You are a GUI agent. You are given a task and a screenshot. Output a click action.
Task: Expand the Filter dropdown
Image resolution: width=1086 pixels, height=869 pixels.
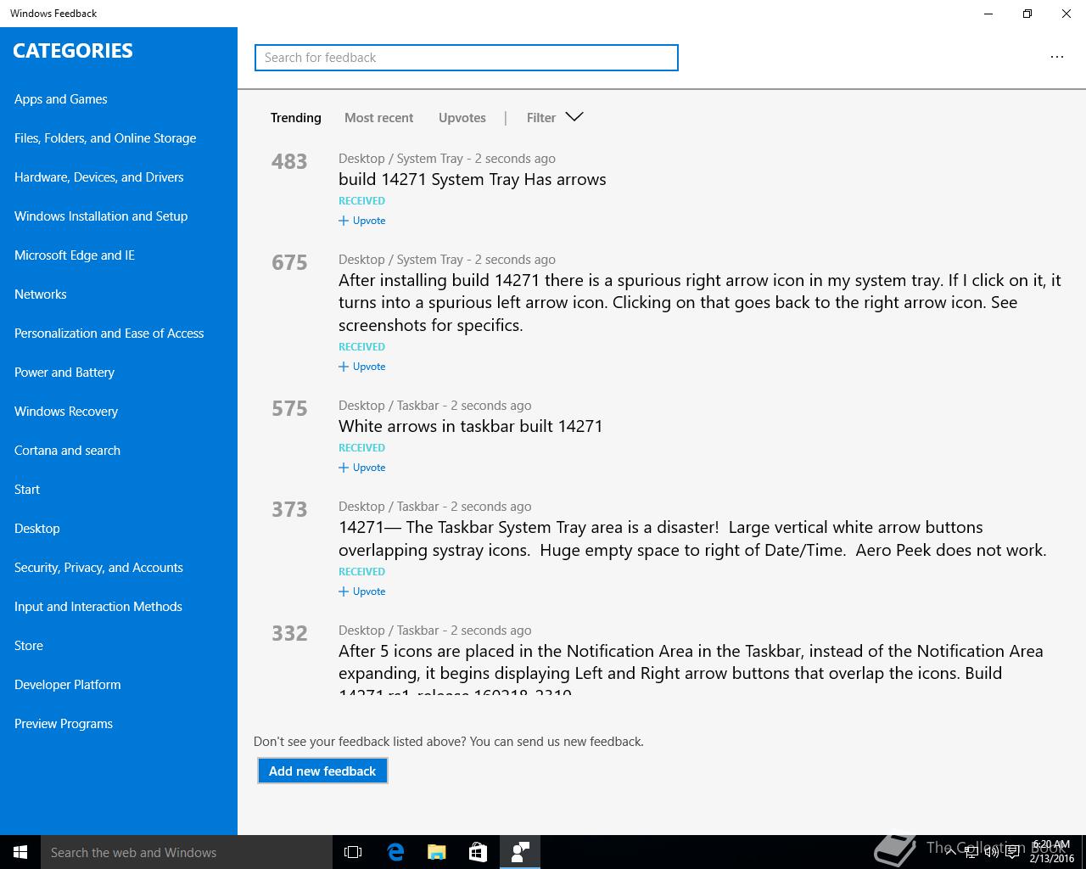coord(555,117)
